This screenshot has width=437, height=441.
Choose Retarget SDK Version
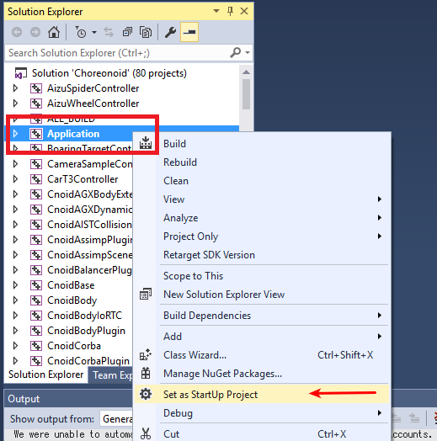[262, 255]
